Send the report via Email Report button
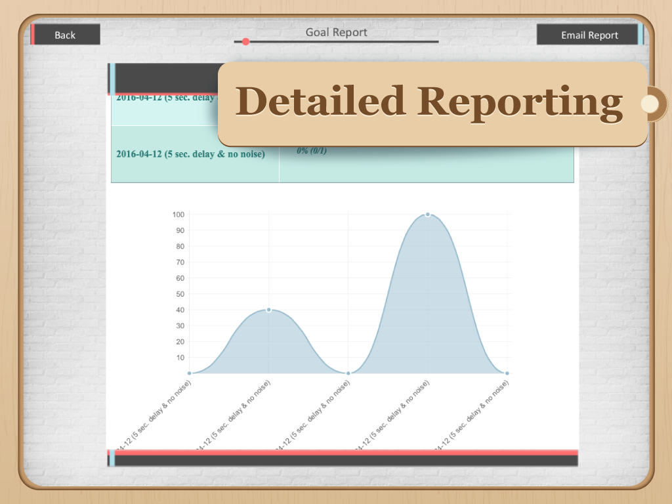 (x=589, y=35)
